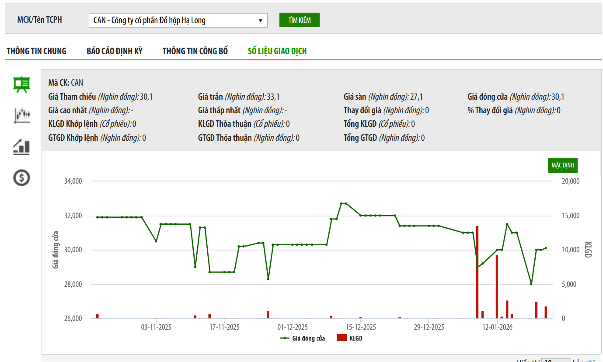This screenshot has width=603, height=362.
Task: Expand the company selector dropdown arrow
Action: pos(260,21)
